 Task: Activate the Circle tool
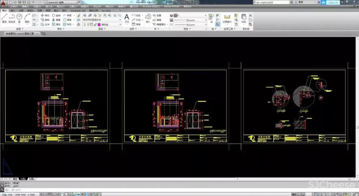[x=19, y=17]
